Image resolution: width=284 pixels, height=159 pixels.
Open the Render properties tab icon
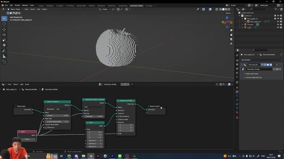tap(237, 61)
